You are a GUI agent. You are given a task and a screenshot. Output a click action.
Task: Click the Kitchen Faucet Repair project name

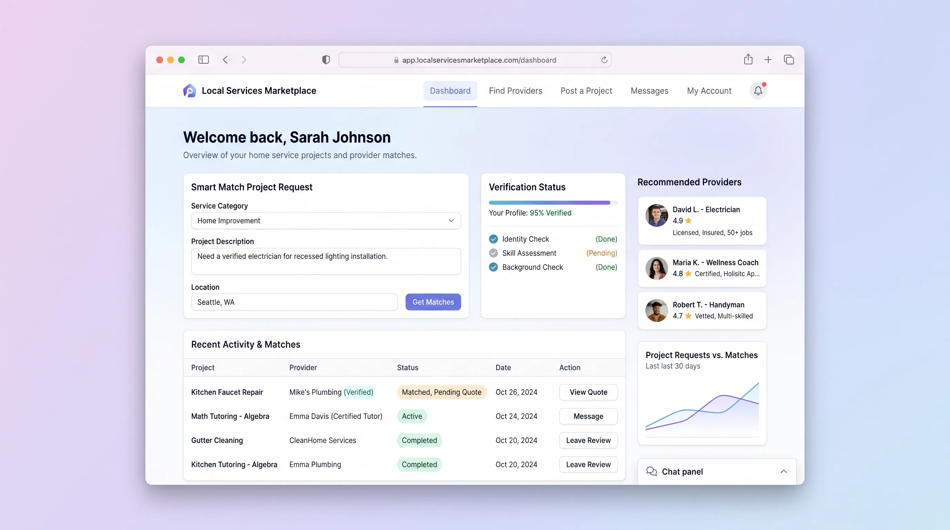coord(227,392)
